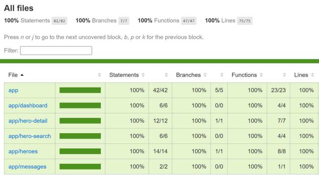Open the app folder link
Image resolution: width=319 pixels, height=179 pixels.
[13, 90]
